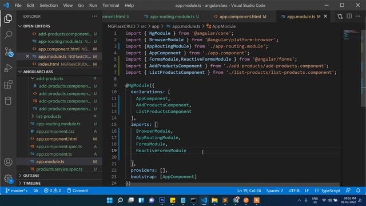Screen dimensions: 366x206
Task: Open Run and Debug view
Action: pos(8,68)
